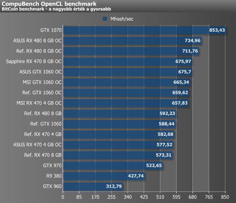Click the 665,34 bar value
Image resolution: width=236 pixels, height=203 pixels.
click(181, 82)
